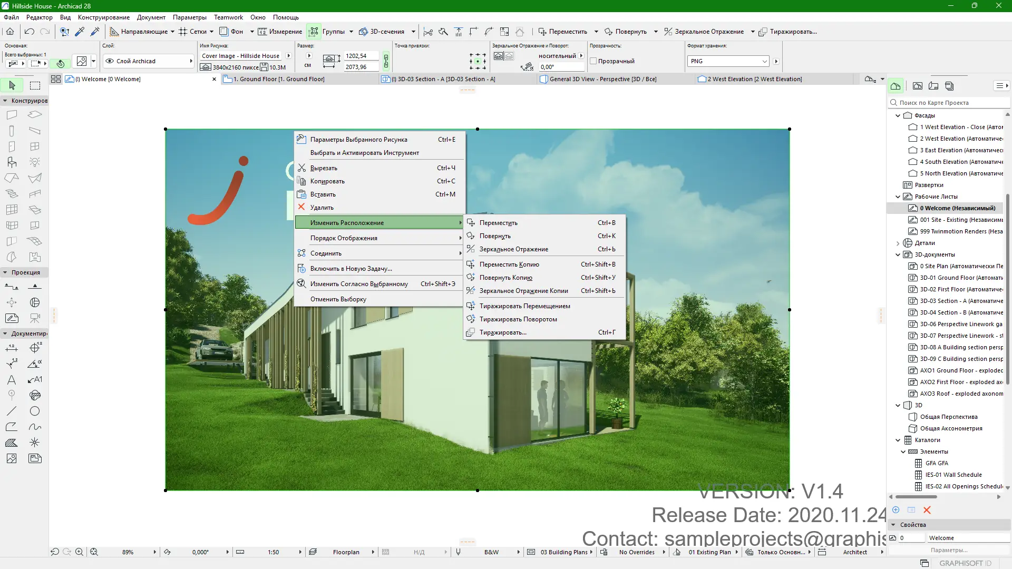The height and width of the screenshot is (569, 1012).
Task: Toggle Слой Archicad layer eye icon
Action: [x=110, y=61]
